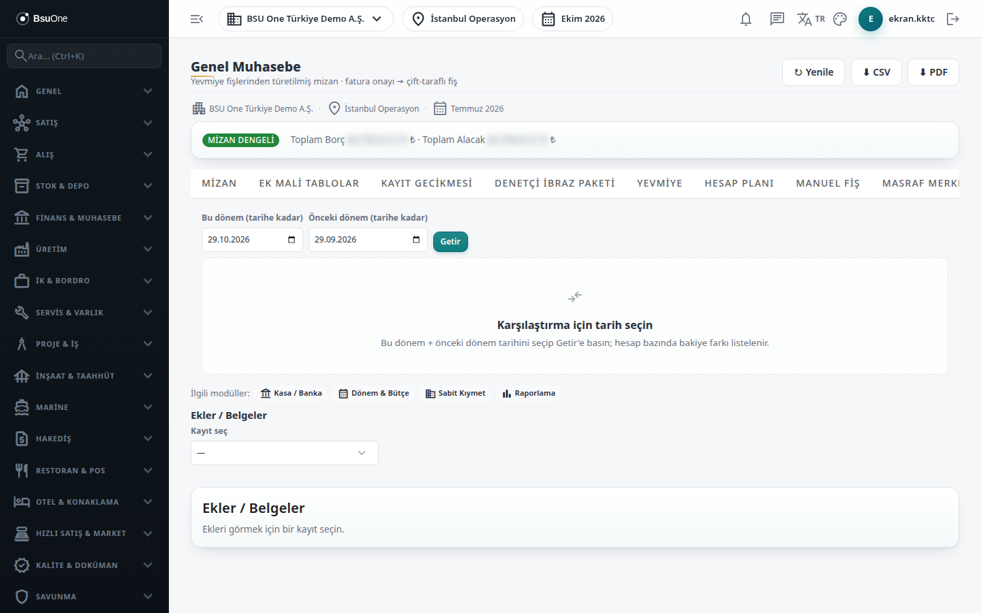Click the Önceki dönem date field 29.09.2026
The image size is (981, 613).
[x=368, y=240]
